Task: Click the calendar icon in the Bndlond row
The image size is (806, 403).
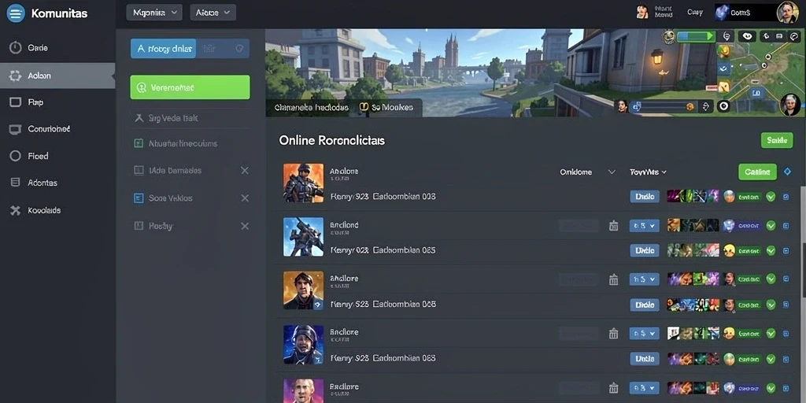Action: pyautogui.click(x=613, y=226)
